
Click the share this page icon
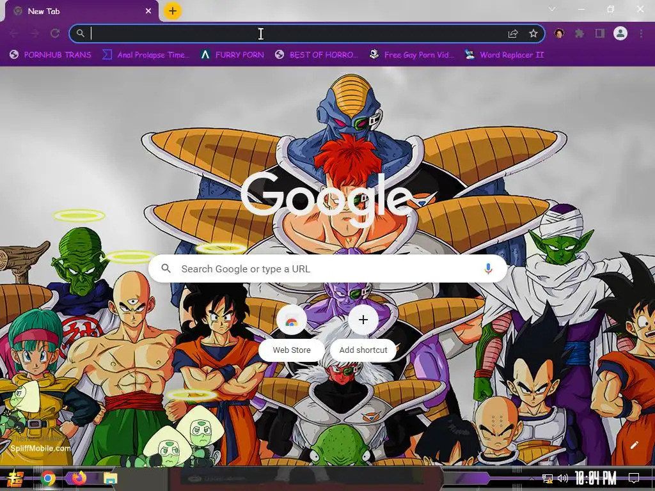513,33
